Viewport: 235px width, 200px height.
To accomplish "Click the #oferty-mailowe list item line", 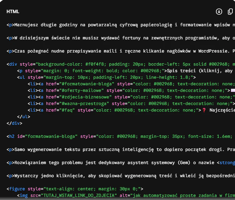I will [131, 90].
